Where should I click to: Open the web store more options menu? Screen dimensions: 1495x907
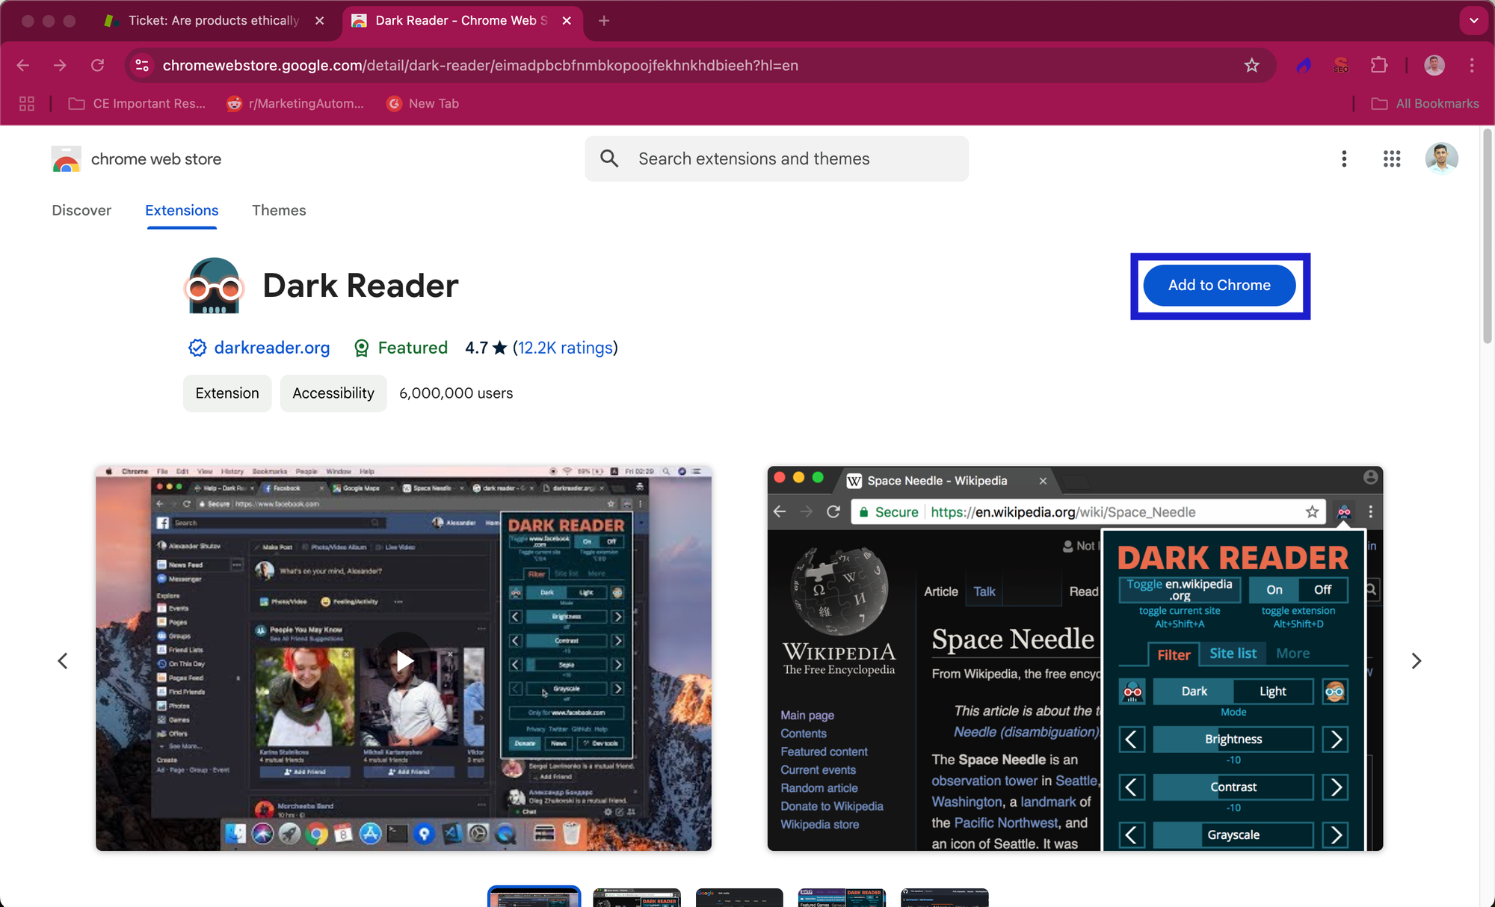click(1344, 159)
